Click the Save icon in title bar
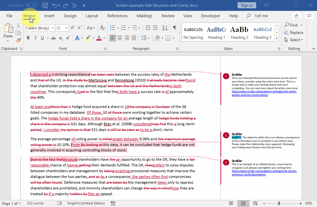 point(45,5)
